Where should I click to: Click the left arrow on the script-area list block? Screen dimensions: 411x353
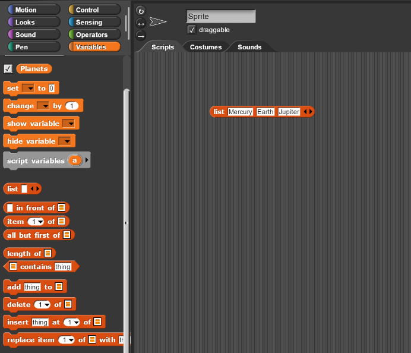tap(305, 112)
